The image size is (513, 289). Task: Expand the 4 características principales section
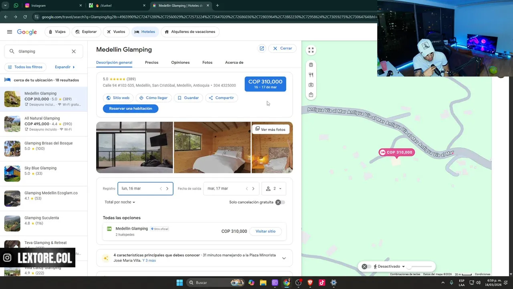point(284,258)
